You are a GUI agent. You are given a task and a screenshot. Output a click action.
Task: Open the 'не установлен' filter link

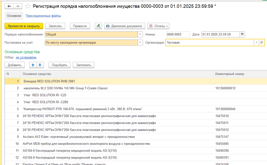(x=26, y=57)
